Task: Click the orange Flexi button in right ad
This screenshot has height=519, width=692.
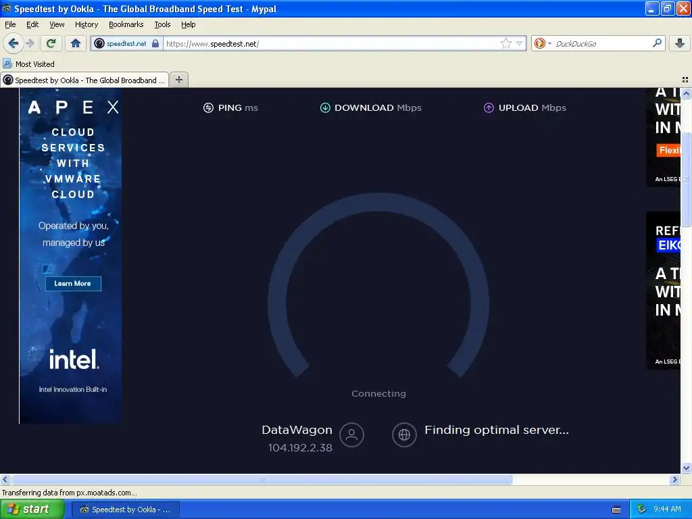Action: (x=668, y=150)
